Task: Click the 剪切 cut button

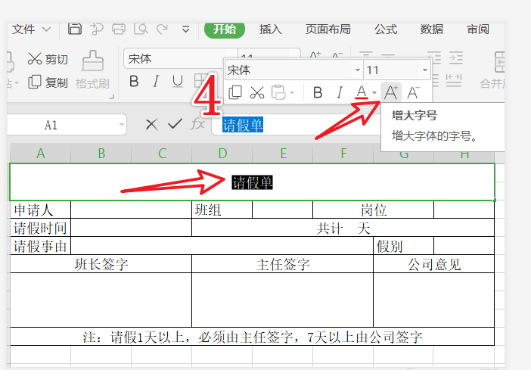Action: pyautogui.click(x=48, y=59)
